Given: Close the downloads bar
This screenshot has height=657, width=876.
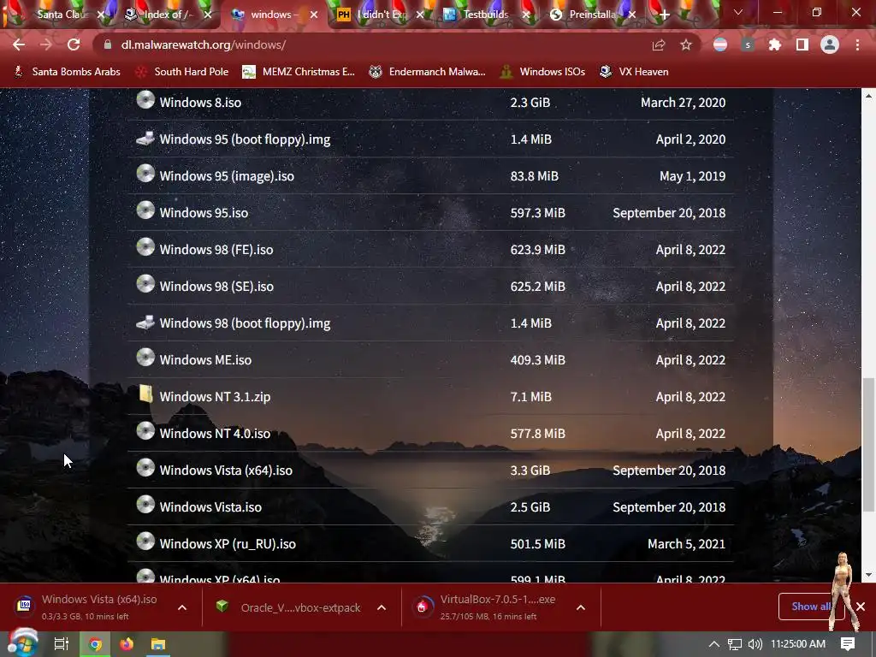Looking at the screenshot, I should coord(861,607).
